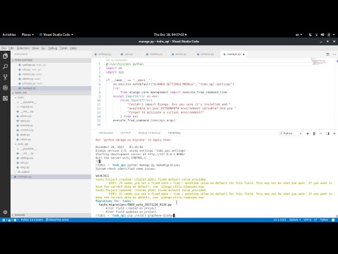Click the night light moon icon in top bar
The width and height of the screenshot is (338, 254).
tap(311, 35)
